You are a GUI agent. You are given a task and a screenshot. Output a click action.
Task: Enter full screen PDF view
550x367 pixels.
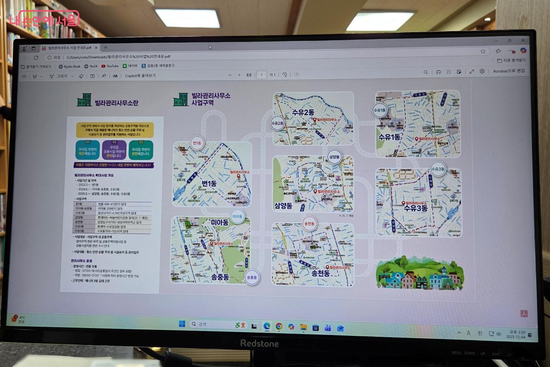472,72
